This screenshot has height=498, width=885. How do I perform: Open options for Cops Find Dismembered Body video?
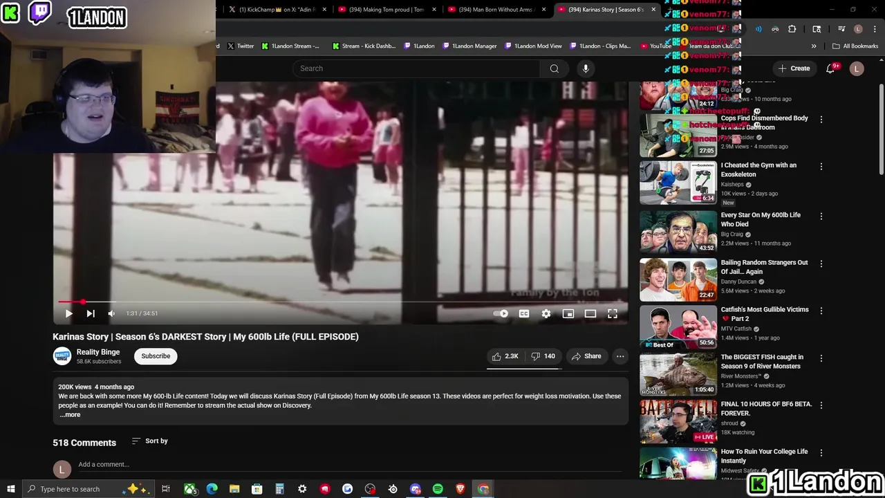click(x=821, y=120)
